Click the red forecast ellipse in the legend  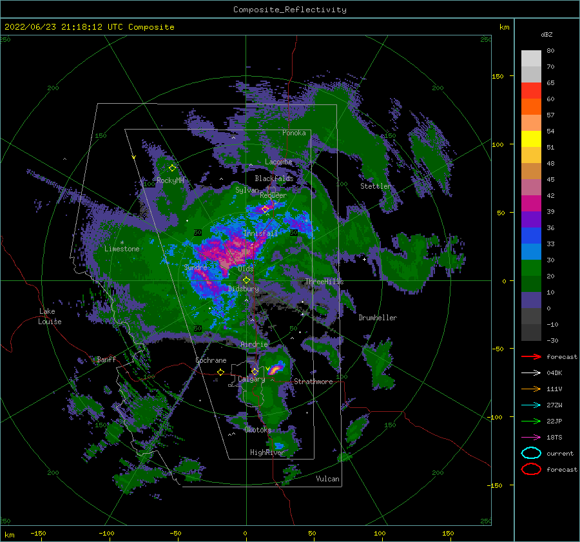[x=531, y=469]
